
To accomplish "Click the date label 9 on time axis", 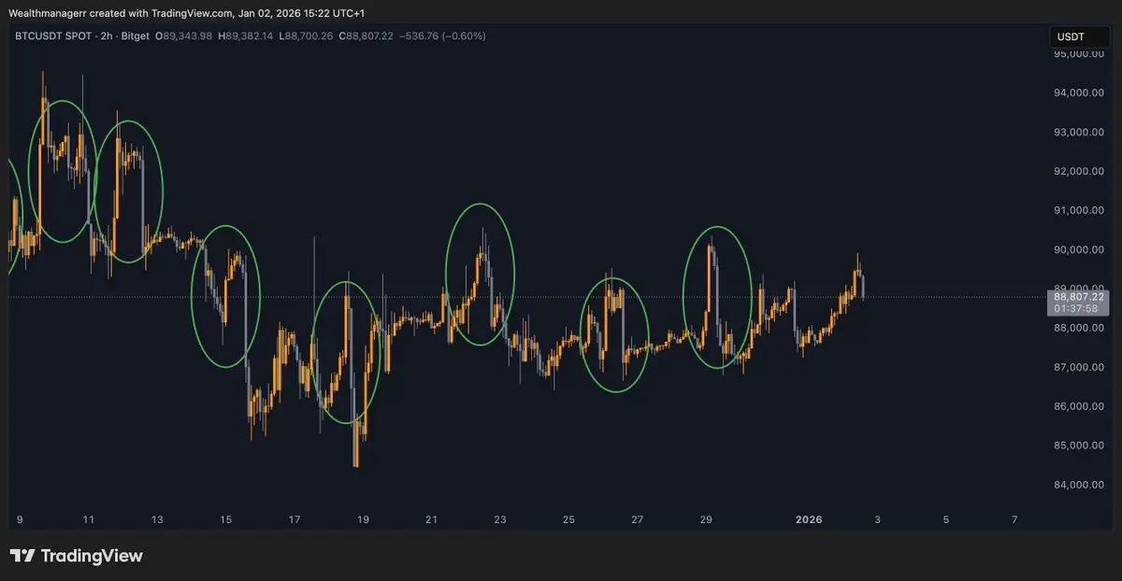I will [20, 519].
